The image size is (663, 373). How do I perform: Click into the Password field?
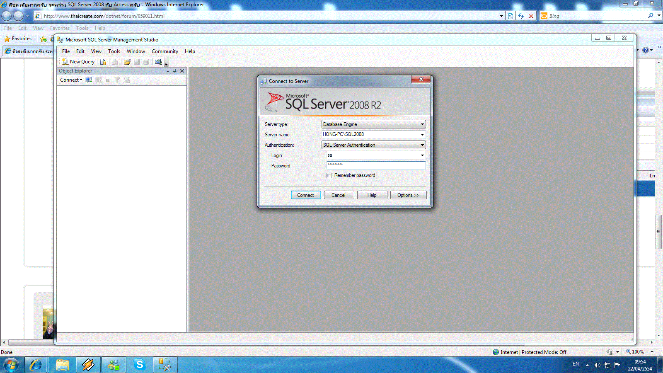pyautogui.click(x=376, y=165)
